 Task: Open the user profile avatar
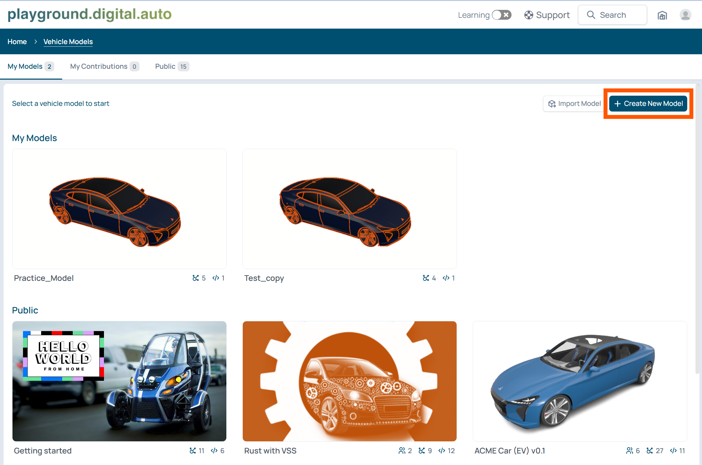click(685, 15)
